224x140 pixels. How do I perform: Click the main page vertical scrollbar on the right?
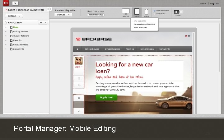tap(220, 47)
